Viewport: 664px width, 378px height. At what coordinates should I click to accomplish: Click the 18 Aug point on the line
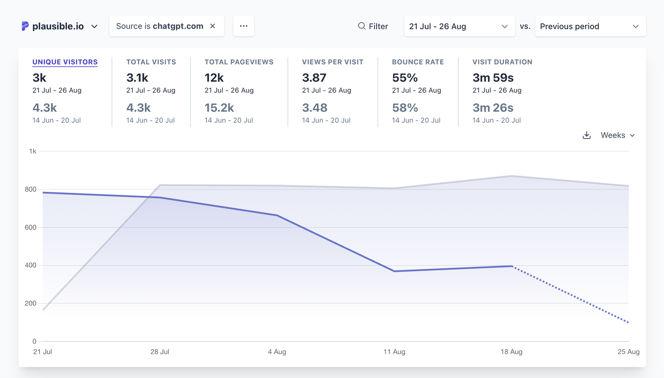pos(512,266)
